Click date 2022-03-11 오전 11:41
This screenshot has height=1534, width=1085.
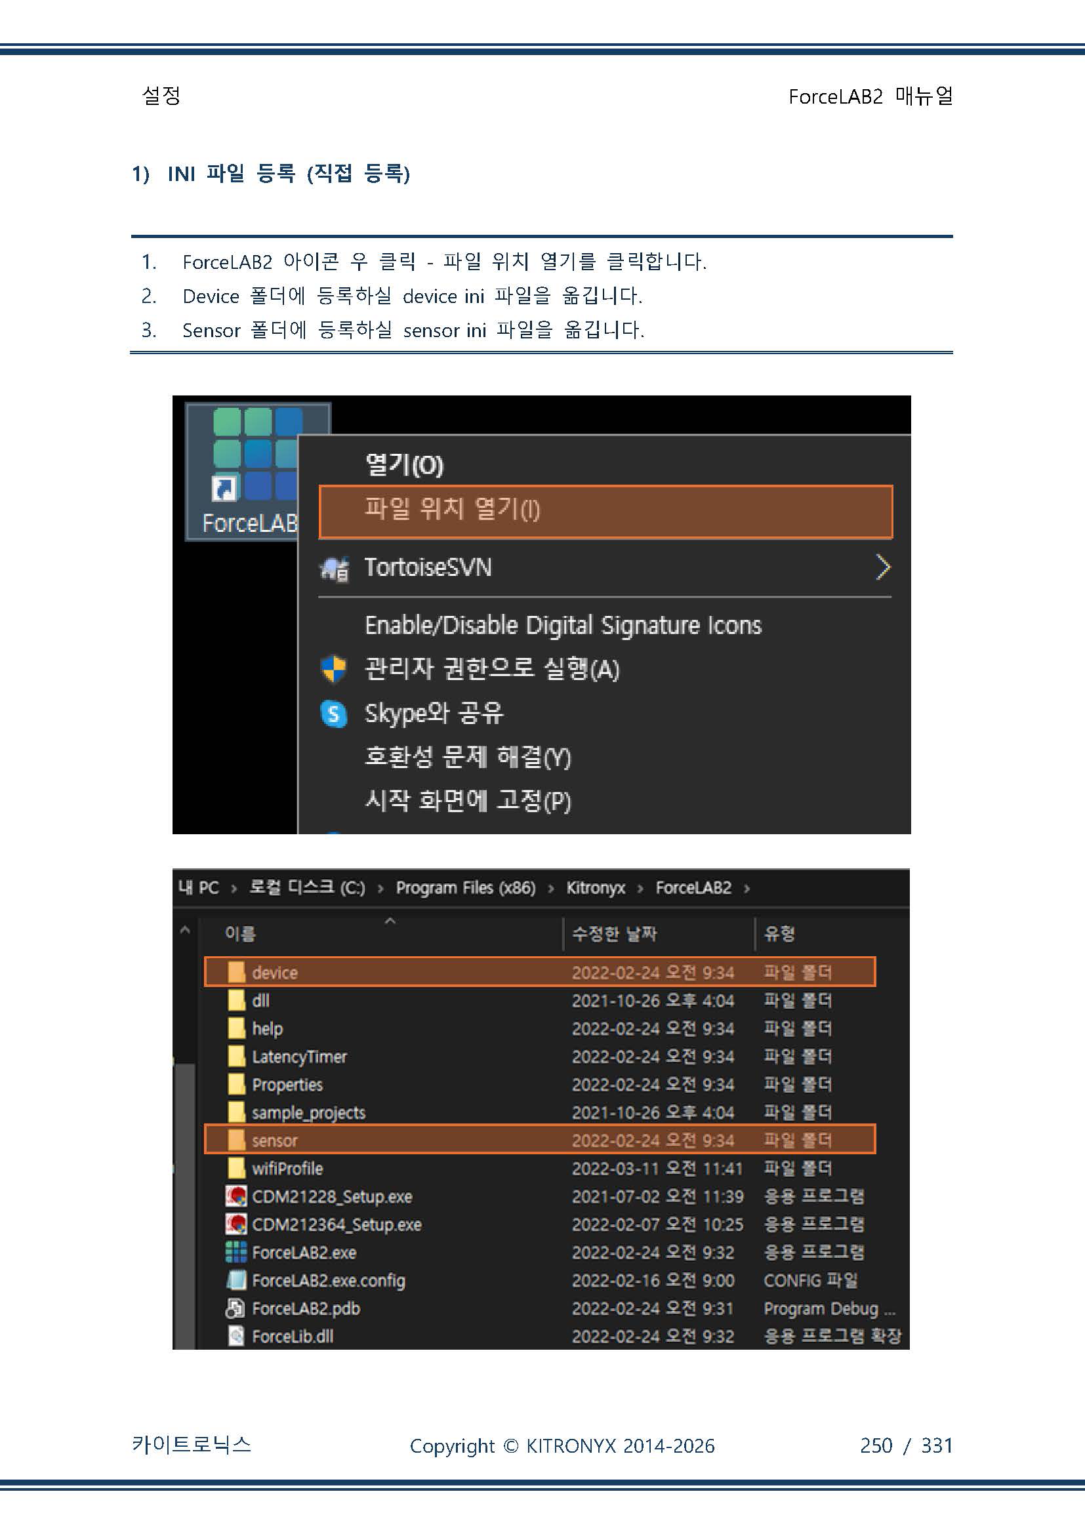point(657,1169)
